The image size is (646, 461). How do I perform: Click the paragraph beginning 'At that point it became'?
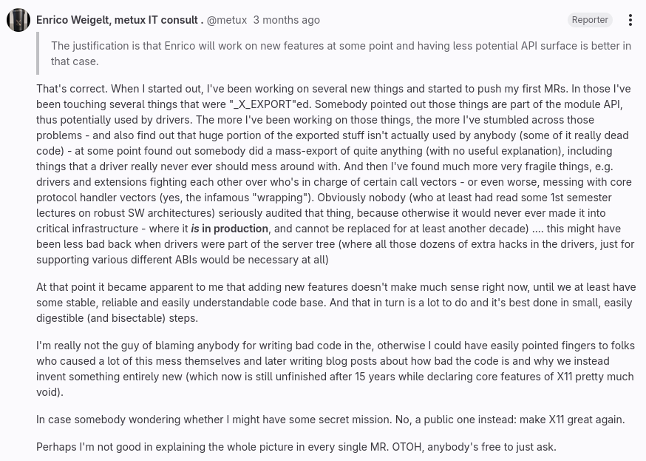point(336,303)
